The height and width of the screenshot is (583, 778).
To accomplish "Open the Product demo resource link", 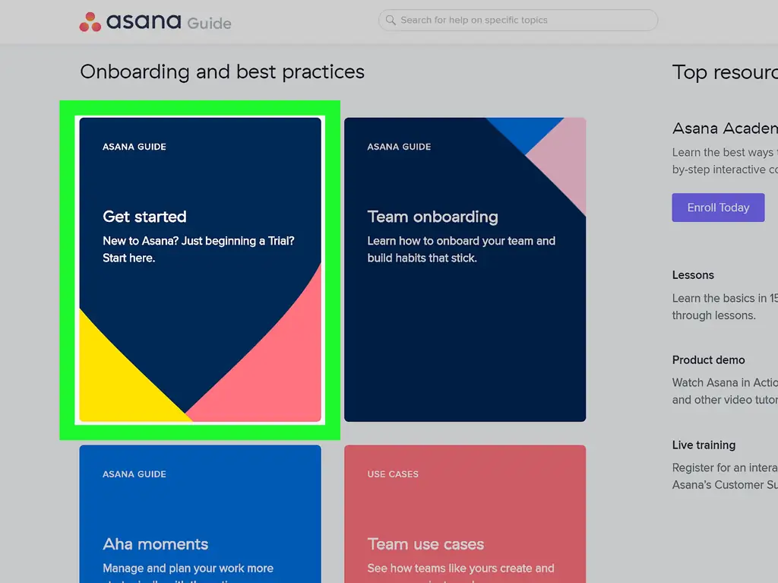I will (708, 360).
